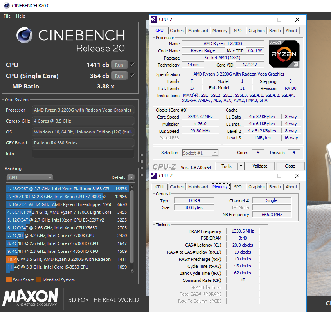Switch to About tab in top CPU-Z window

click(291, 31)
